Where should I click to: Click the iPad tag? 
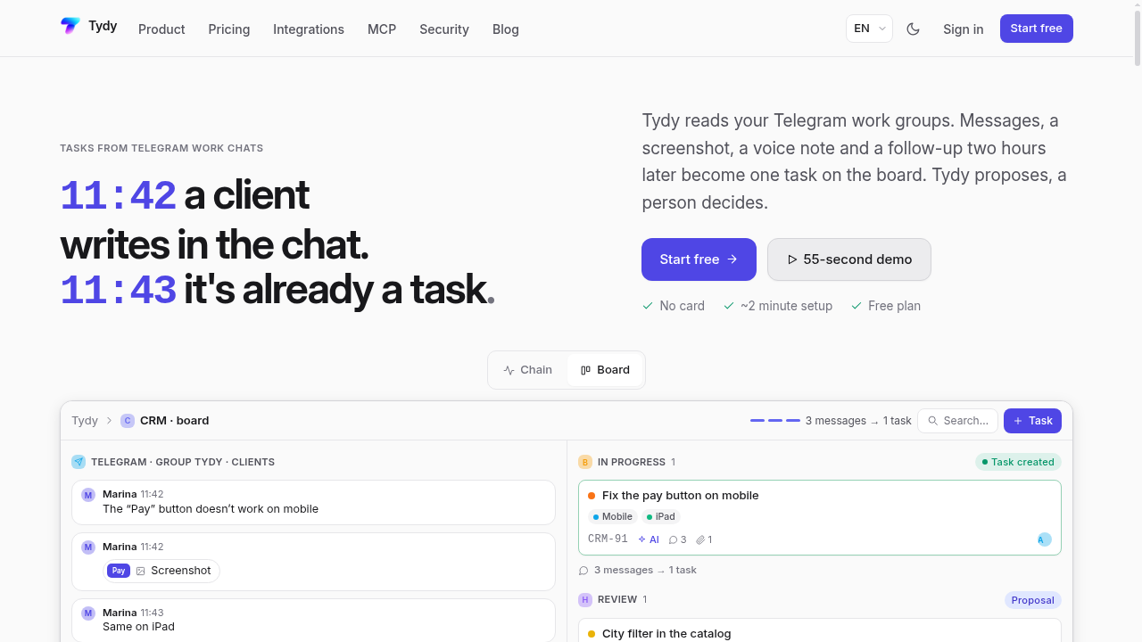pos(661,516)
